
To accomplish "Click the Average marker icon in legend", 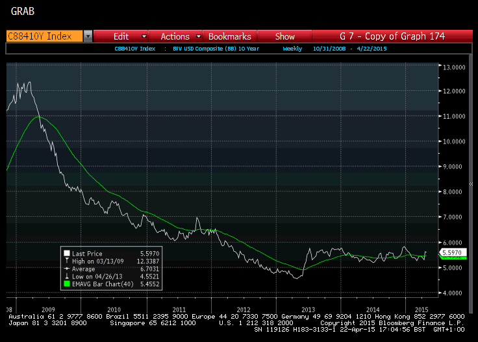I will tap(67, 268).
